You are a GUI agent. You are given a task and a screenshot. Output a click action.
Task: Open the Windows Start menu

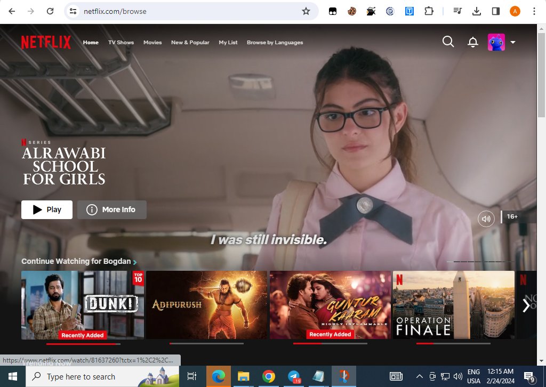tap(13, 376)
